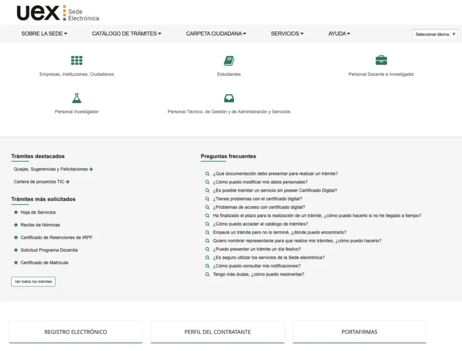This screenshot has width=462, height=351.
Task: Expand the Sobre la Sede menu
Action: point(44,33)
